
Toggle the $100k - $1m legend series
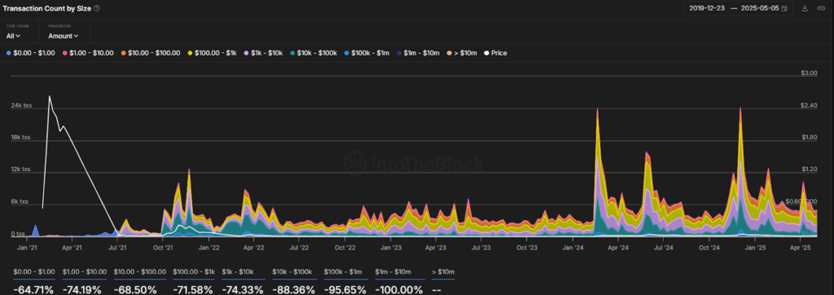(x=367, y=53)
